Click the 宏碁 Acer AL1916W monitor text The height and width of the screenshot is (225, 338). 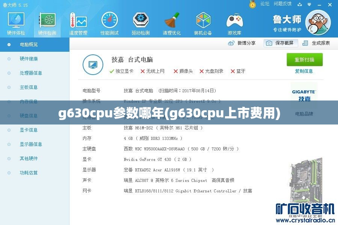(x=169, y=170)
